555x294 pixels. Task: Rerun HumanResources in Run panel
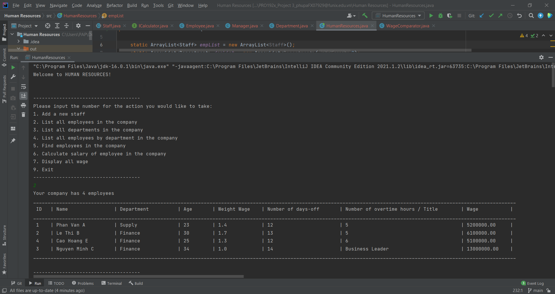click(x=13, y=67)
